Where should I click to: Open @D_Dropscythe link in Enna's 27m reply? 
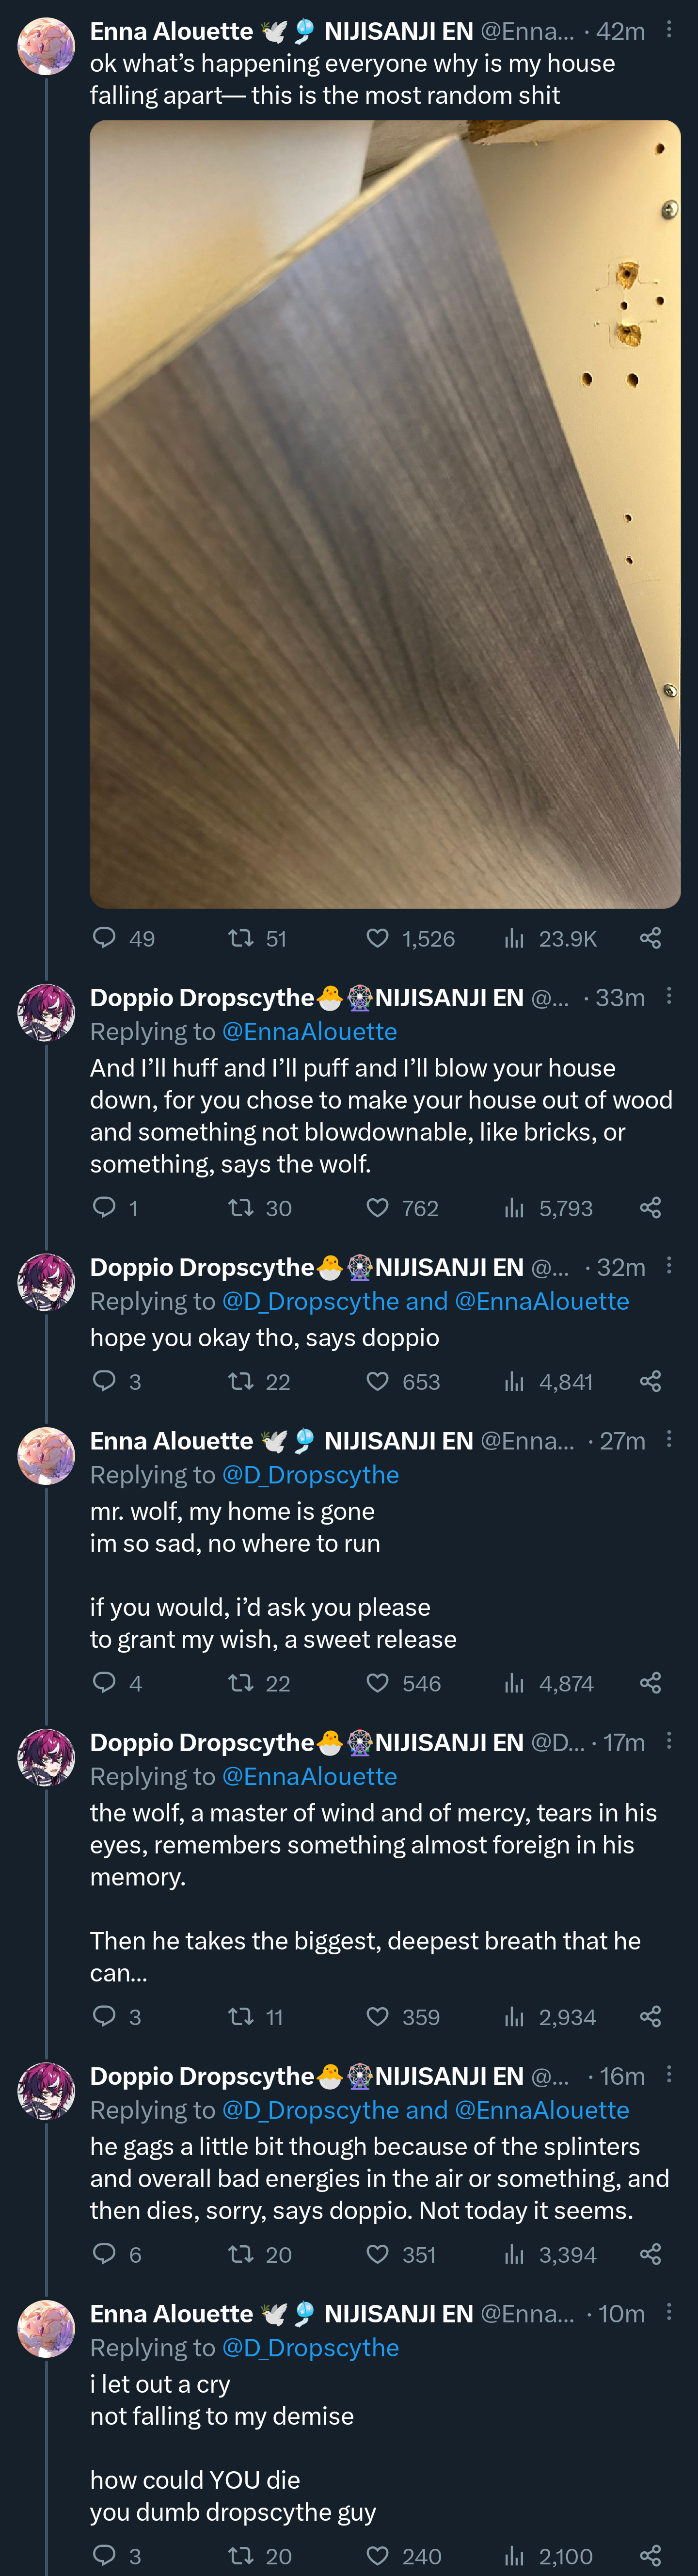pos(310,1474)
